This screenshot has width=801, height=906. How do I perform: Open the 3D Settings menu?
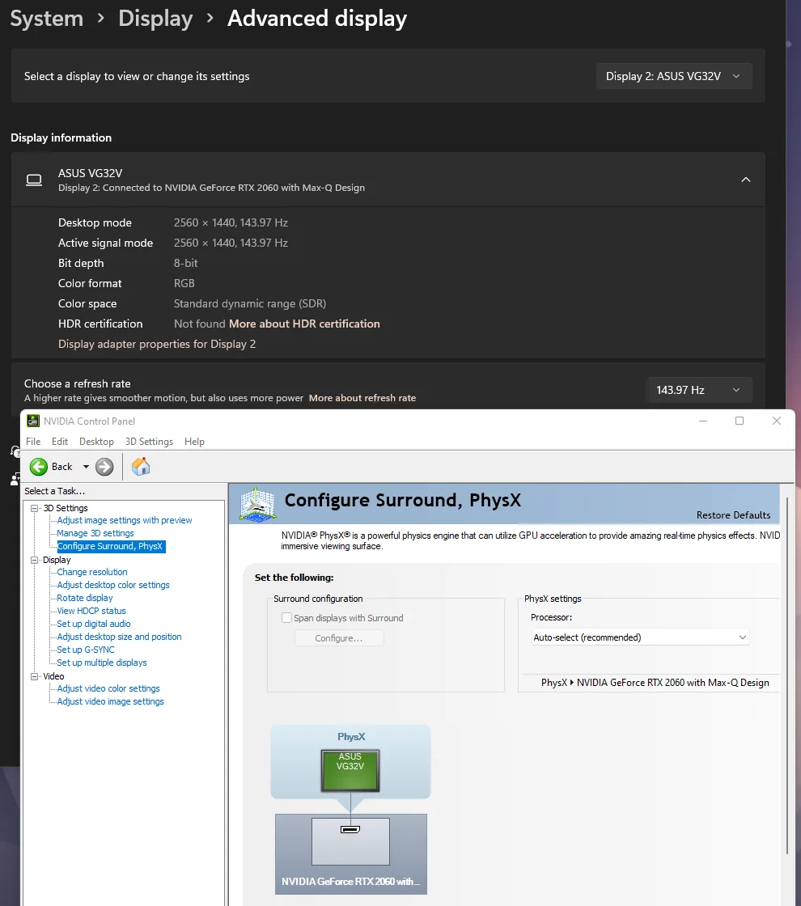coord(149,442)
